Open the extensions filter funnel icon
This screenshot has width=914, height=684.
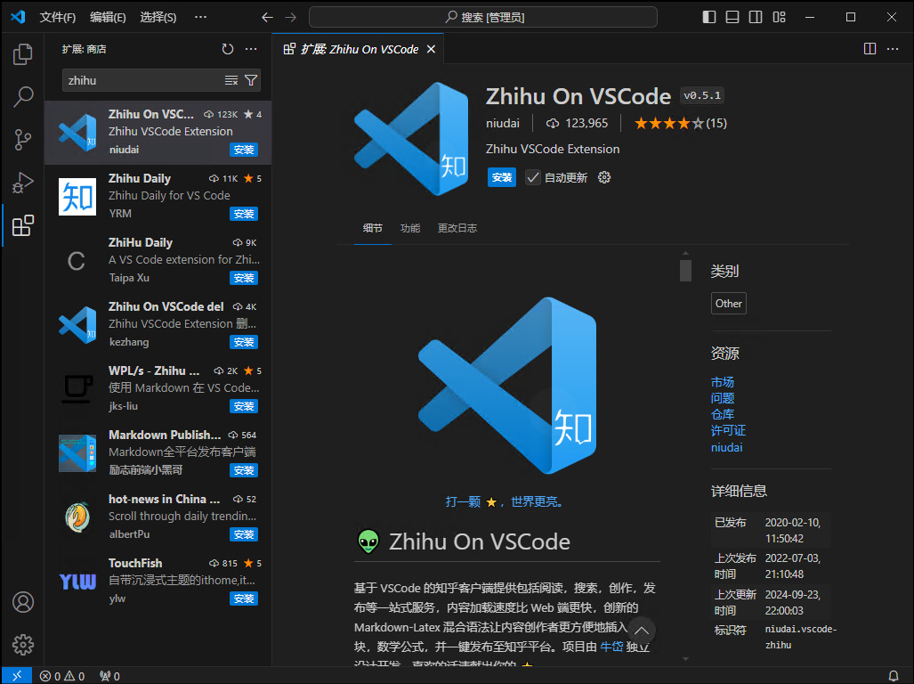252,80
